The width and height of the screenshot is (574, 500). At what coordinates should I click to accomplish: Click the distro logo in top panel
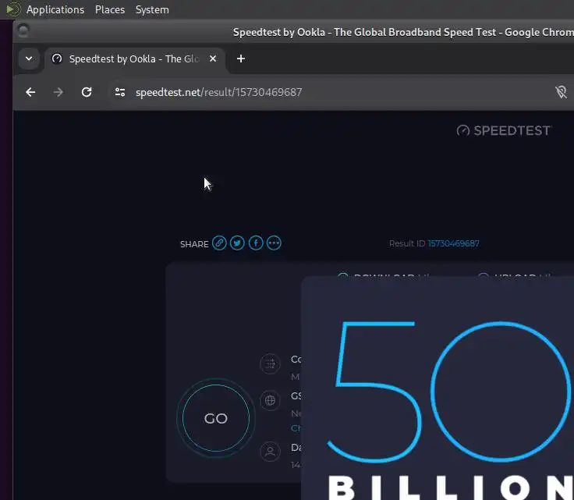coord(13,9)
